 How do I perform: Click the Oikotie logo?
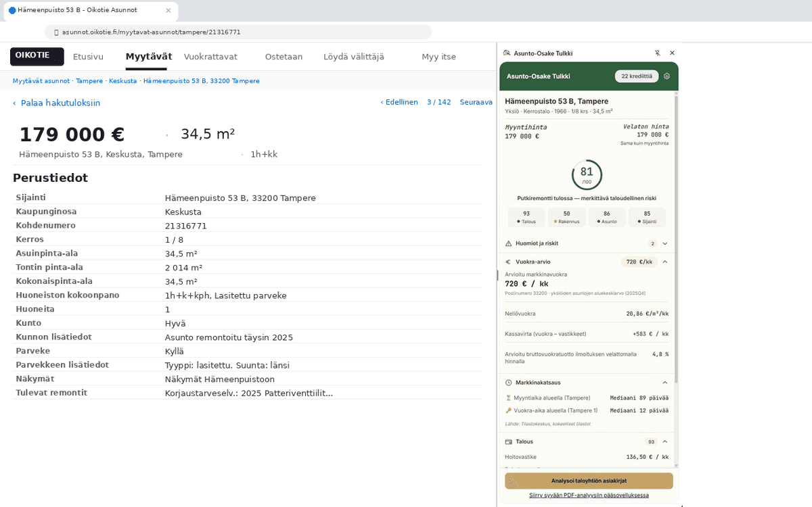(x=37, y=56)
